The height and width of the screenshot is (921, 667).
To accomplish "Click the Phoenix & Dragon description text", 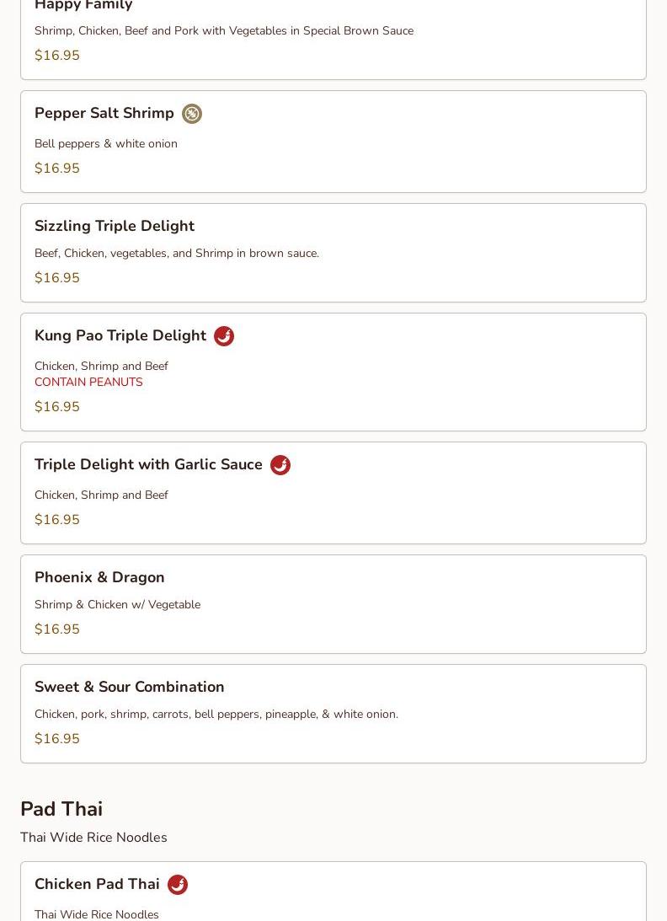I will tap(117, 604).
